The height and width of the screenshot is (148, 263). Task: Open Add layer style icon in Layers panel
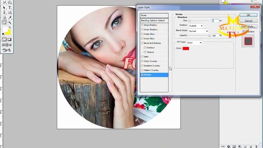[228, 146]
